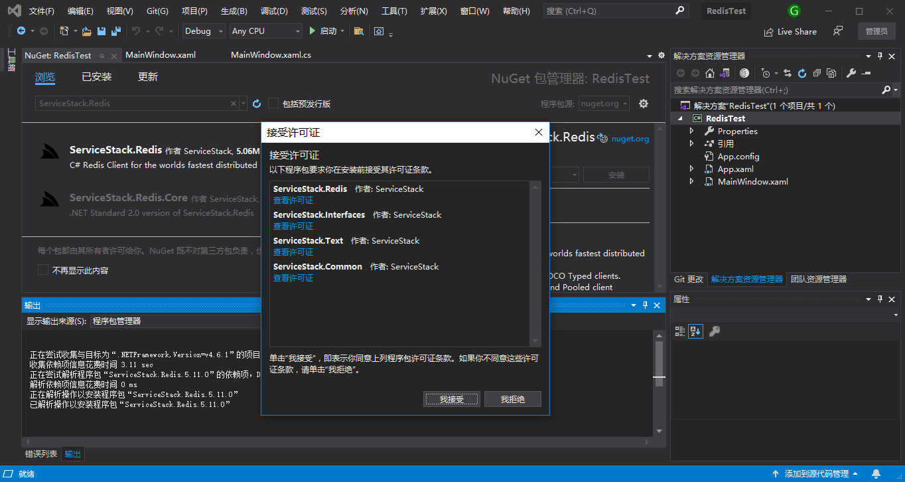This screenshot has height=482, width=905.
Task: Click Sync with Active Document icon
Action: pos(788,73)
